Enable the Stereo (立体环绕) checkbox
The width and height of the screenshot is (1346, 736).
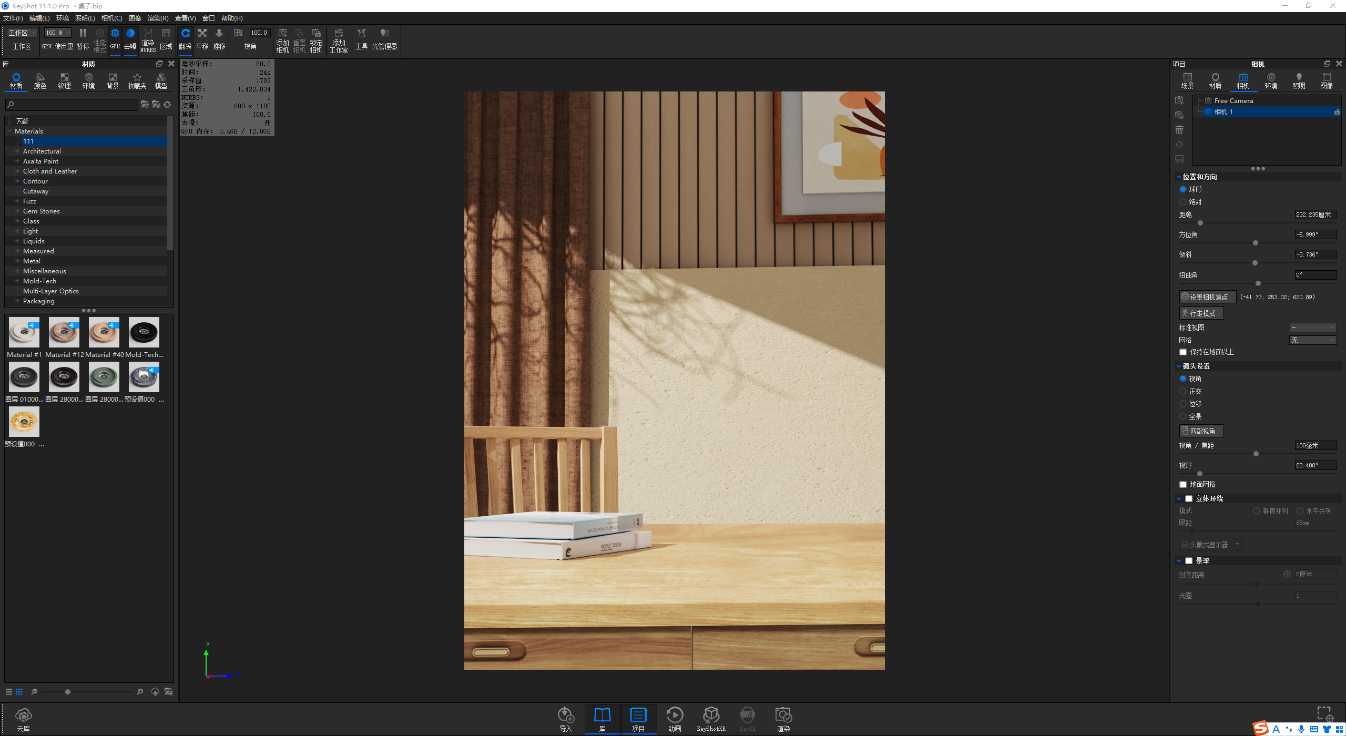click(1189, 499)
